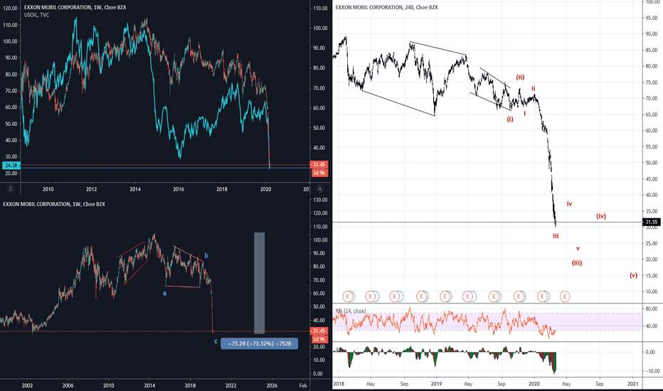663x391 pixels.
Task: Click the 2016 label on the top-left time axis
Action: [x=179, y=189]
